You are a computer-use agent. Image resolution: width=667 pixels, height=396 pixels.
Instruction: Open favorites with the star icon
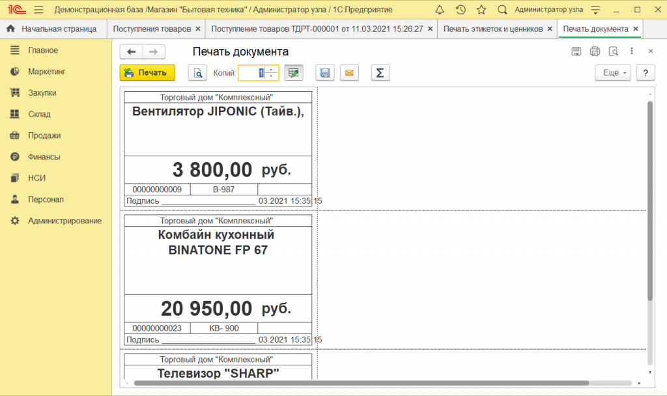pos(481,10)
